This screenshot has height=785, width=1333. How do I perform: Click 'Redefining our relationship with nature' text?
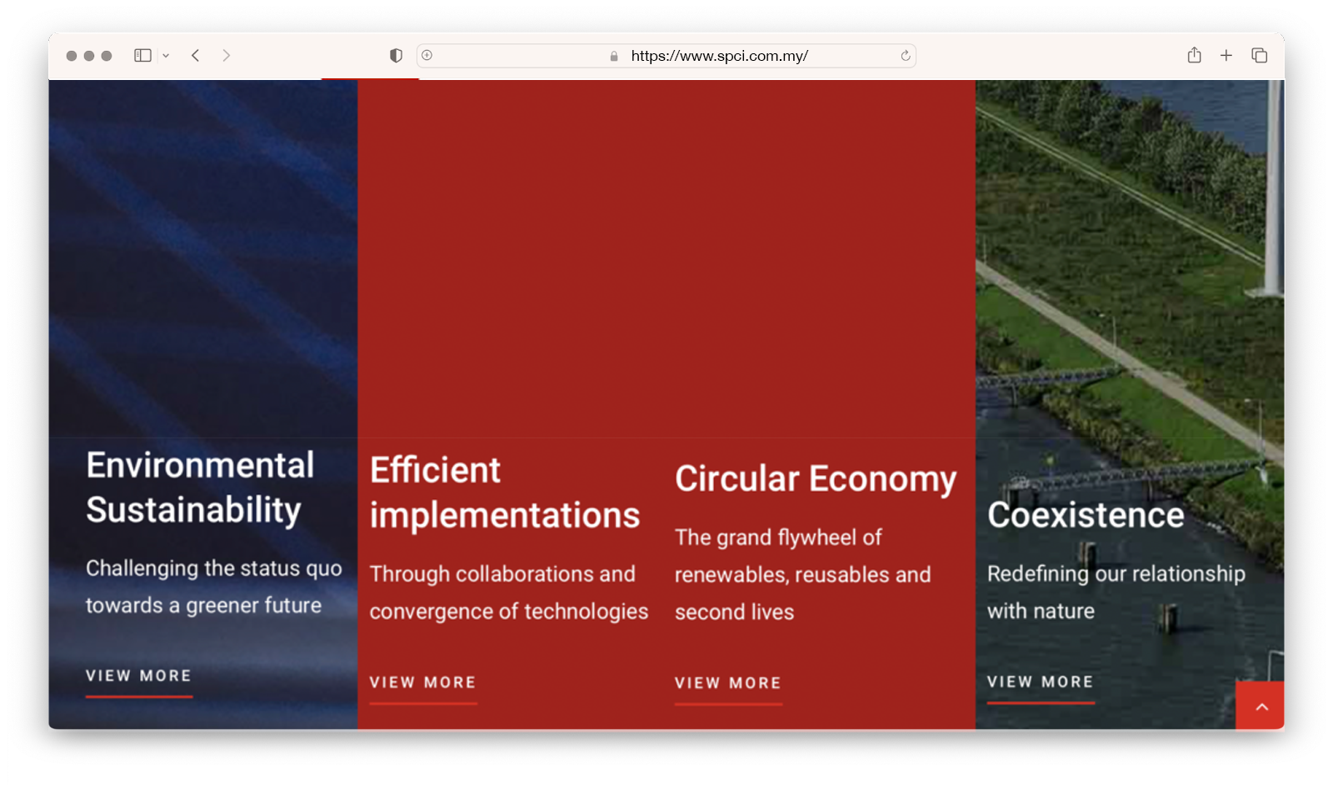pos(1116,592)
